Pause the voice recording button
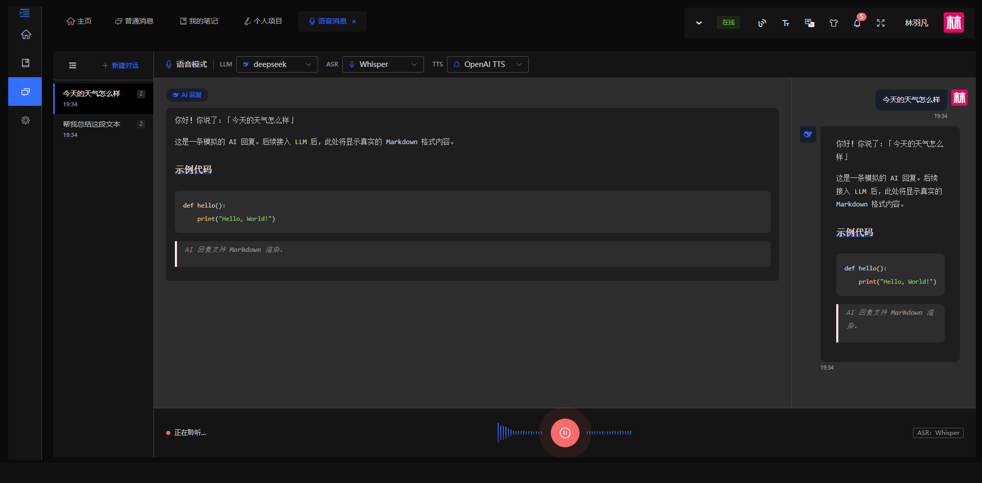Viewport: 982px width, 483px height. 565,433
